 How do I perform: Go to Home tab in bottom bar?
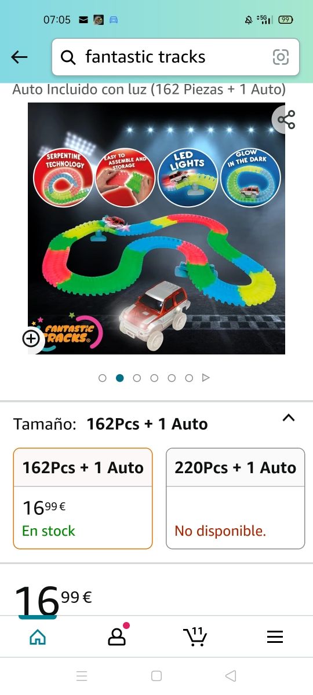coord(38,637)
